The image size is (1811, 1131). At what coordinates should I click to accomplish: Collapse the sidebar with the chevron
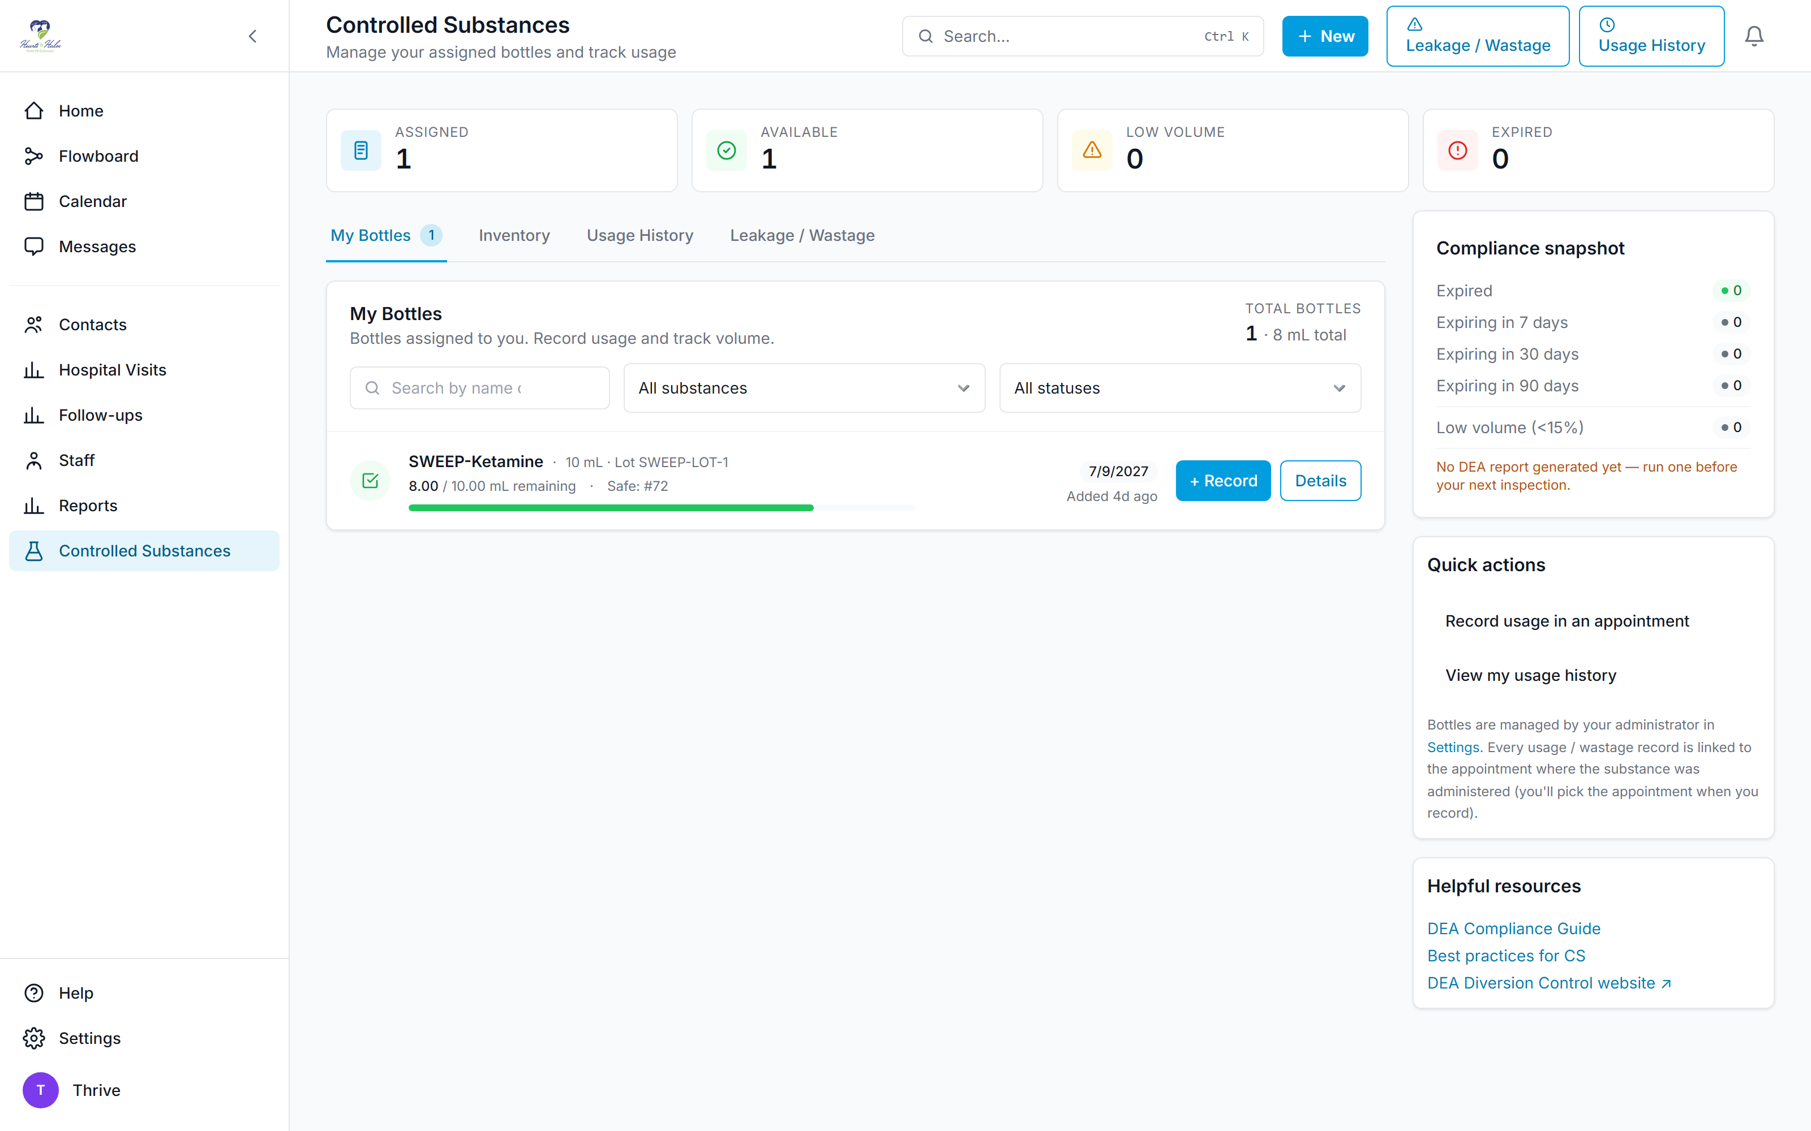pyautogui.click(x=253, y=36)
